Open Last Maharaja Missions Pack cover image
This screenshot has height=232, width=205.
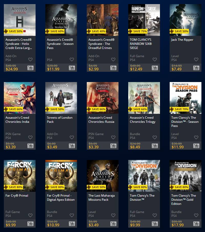103,176
